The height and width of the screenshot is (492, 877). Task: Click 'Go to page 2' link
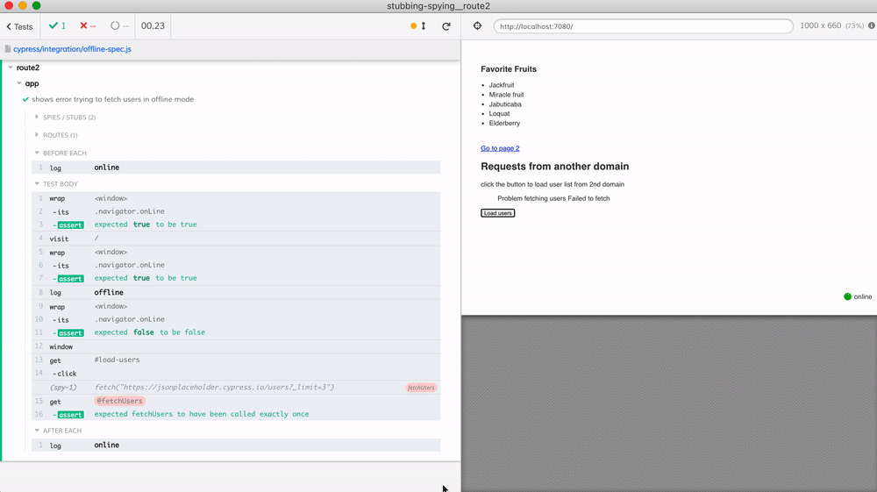pyautogui.click(x=500, y=148)
